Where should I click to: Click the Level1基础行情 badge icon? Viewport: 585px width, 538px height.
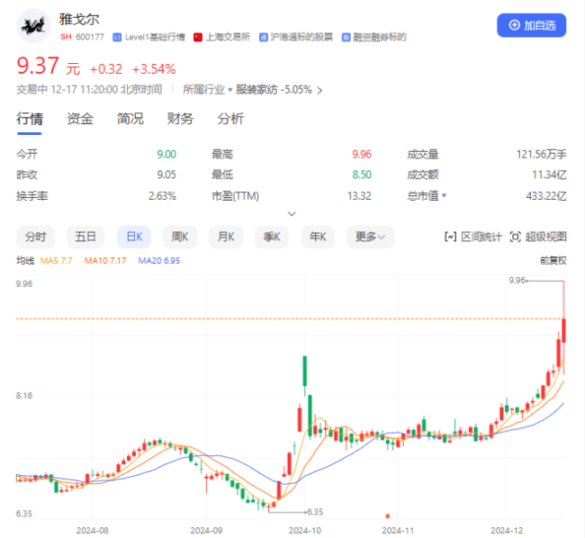pos(117,37)
